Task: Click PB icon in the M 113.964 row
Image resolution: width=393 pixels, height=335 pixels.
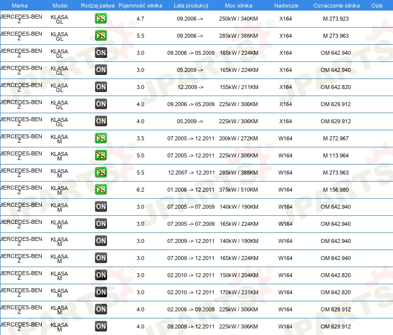Action: [101, 155]
